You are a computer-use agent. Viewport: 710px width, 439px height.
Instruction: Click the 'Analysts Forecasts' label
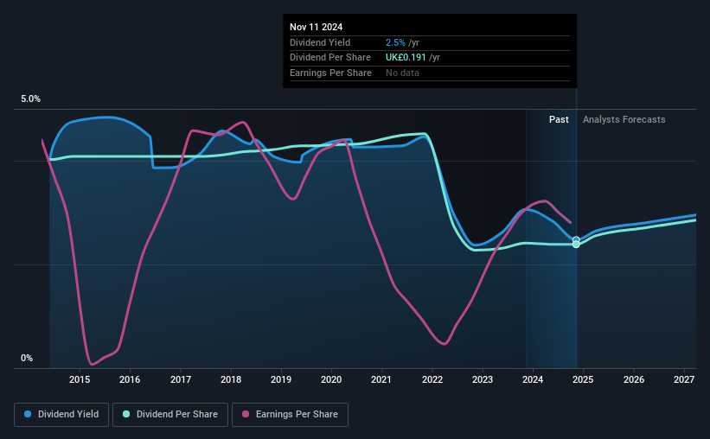click(624, 119)
